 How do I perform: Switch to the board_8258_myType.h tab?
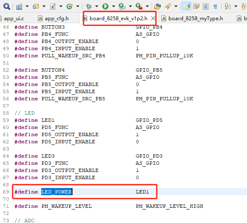point(192,19)
